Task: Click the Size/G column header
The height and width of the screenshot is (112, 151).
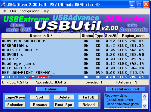Action: pos(111,36)
